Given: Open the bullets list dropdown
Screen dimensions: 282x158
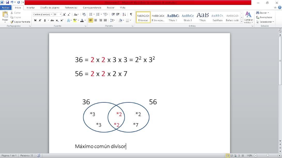Looking at the screenshot, I should (94, 14).
